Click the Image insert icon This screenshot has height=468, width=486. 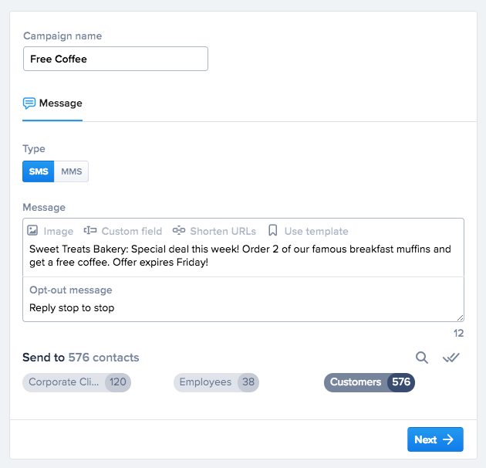[32, 231]
